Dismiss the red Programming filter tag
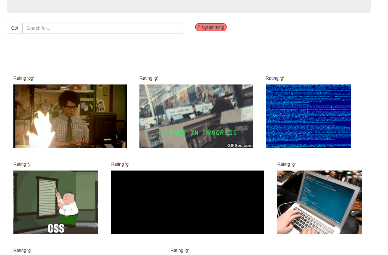 211,27
